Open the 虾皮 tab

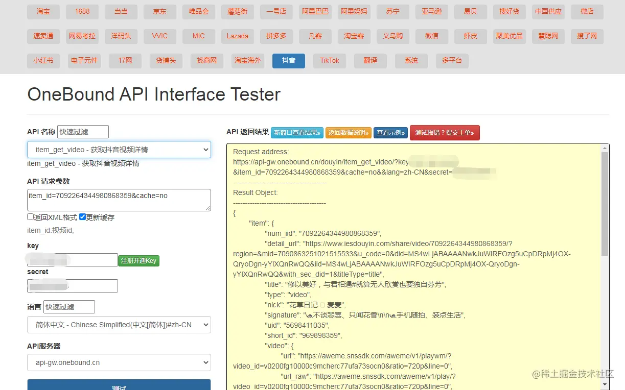(x=471, y=36)
